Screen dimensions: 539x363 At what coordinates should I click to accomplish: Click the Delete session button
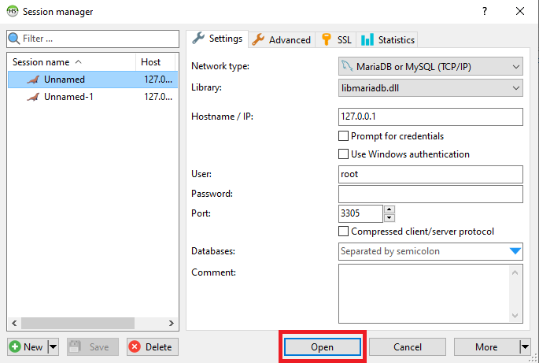pyautogui.click(x=153, y=346)
